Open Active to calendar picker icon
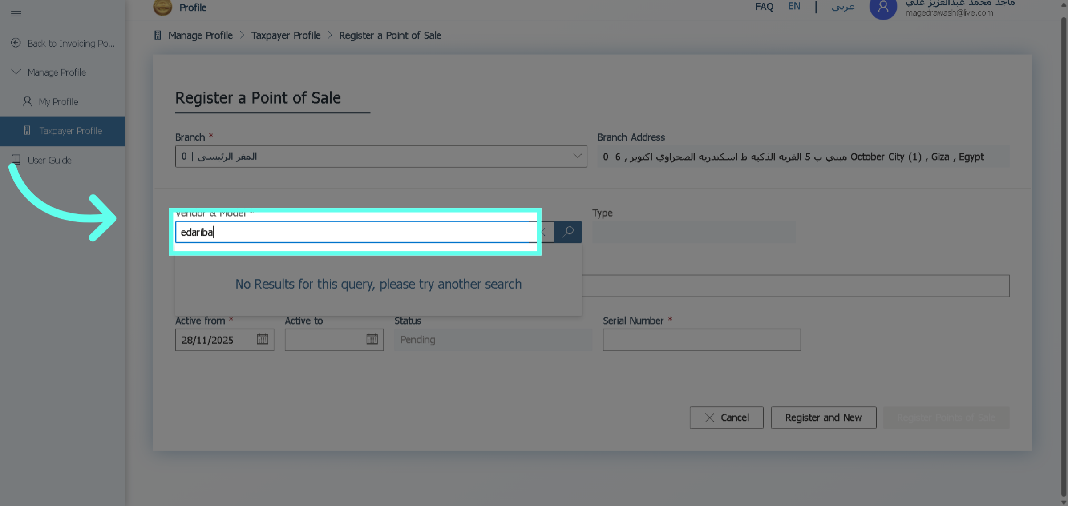Image resolution: width=1068 pixels, height=506 pixels. pyautogui.click(x=372, y=339)
